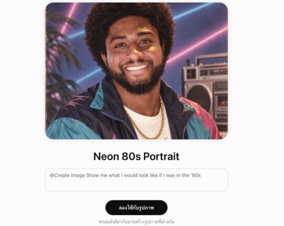Focus the prompt text box
This screenshot has width=284, height=226.
click(x=136, y=180)
